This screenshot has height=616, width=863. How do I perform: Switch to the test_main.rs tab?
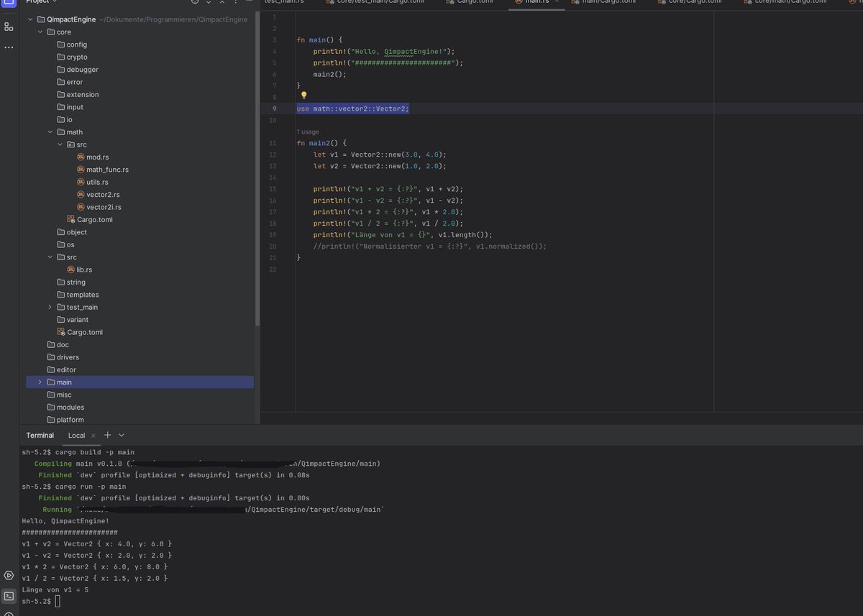[284, 2]
